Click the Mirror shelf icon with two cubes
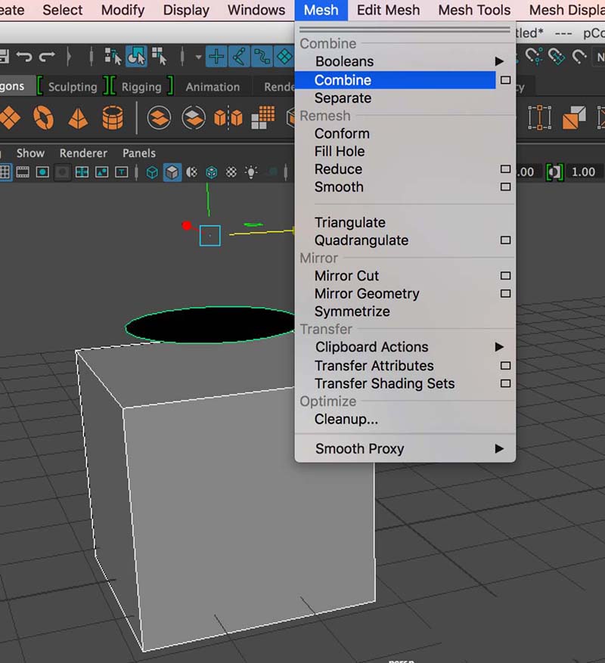The image size is (605, 663). pos(228,117)
